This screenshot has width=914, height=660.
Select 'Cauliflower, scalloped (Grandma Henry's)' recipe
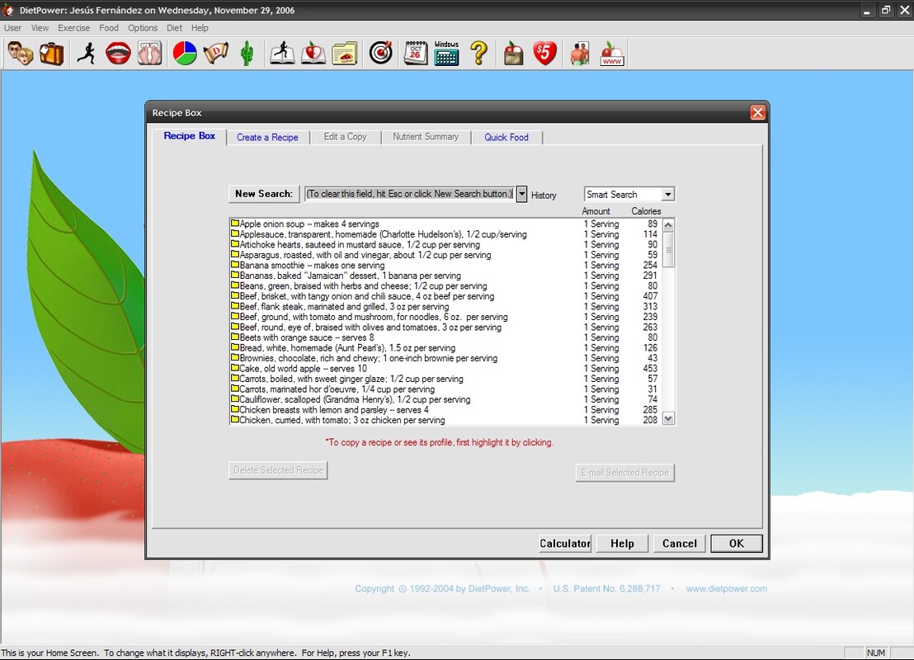445,399
